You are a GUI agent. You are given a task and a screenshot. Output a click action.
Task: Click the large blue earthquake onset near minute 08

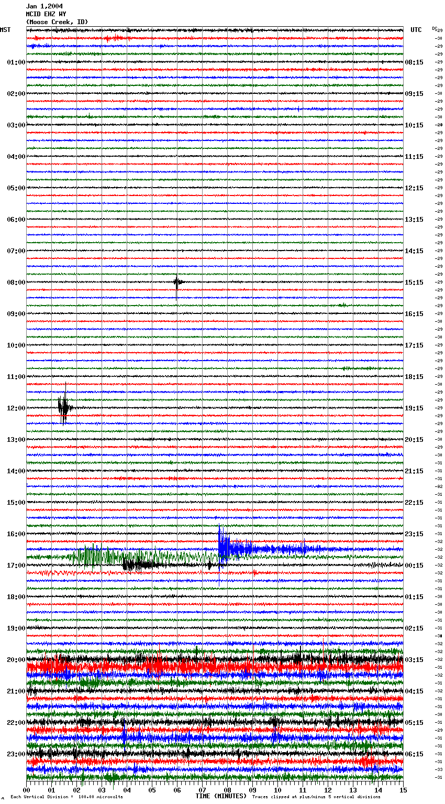224,548
